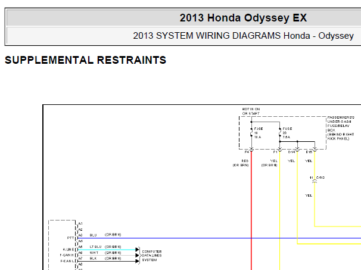
Task: Click the 'LT BLU' wire color label
Action: click(95, 247)
